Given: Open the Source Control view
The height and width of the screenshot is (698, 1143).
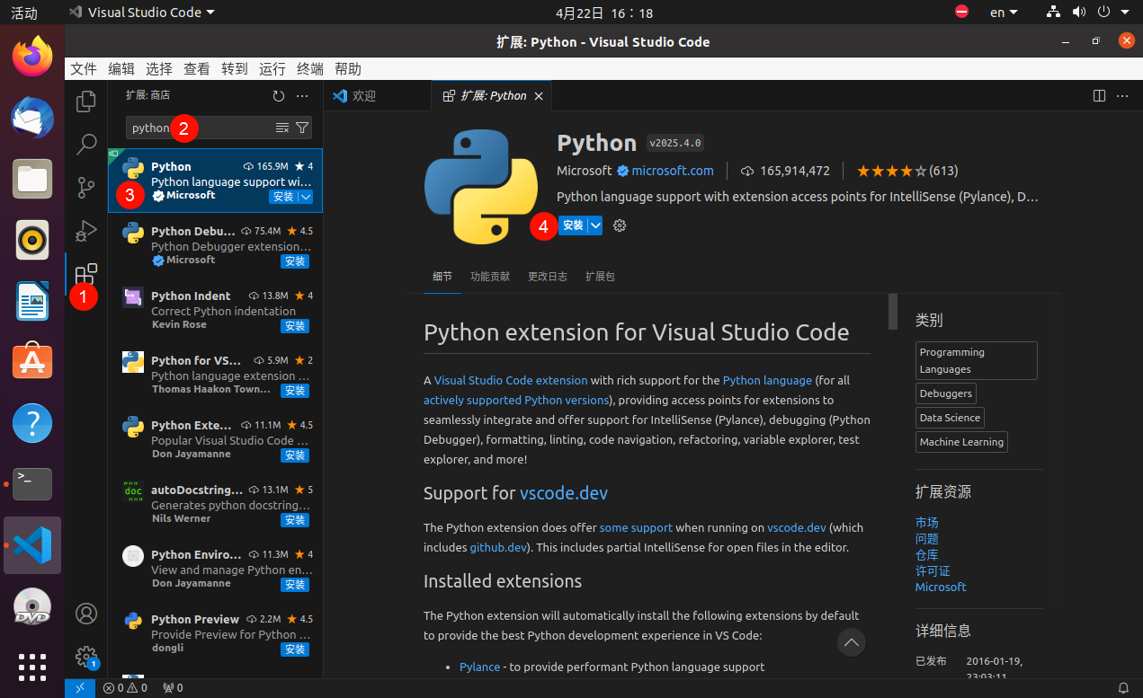Looking at the screenshot, I should coord(86,187).
